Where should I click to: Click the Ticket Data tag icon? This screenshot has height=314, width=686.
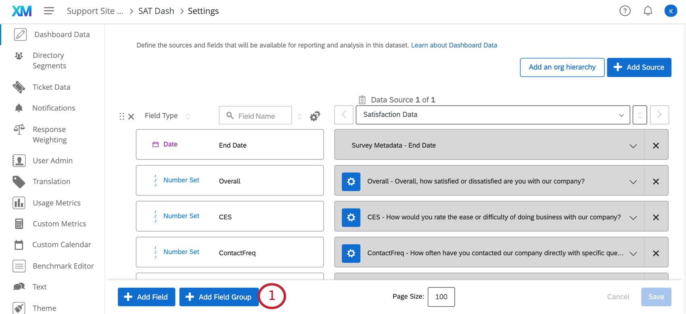19,87
